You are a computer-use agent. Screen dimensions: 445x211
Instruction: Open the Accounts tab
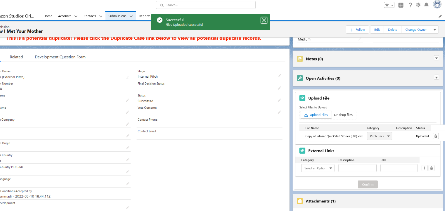[65, 16]
